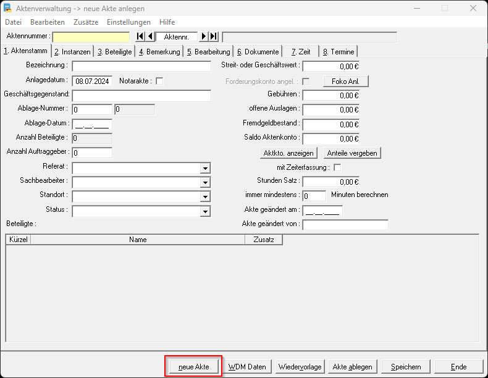The width and height of the screenshot is (488, 378).
Task: Click the Akte ablegen button
Action: pos(353,367)
